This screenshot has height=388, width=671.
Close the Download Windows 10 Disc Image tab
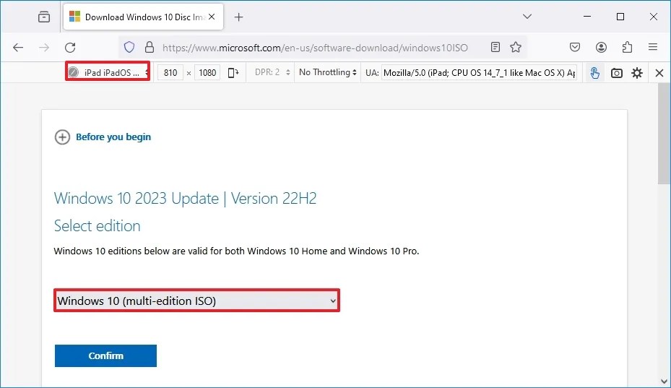coord(212,17)
